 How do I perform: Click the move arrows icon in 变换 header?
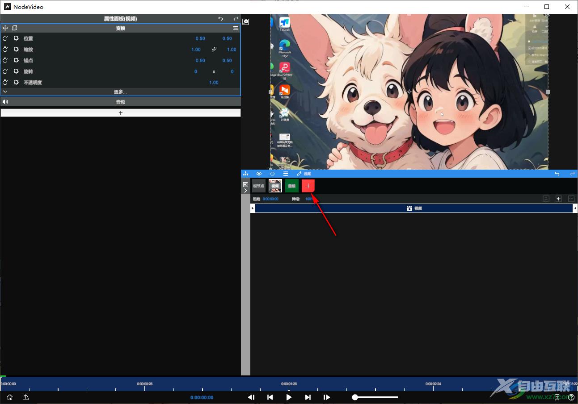[5, 28]
